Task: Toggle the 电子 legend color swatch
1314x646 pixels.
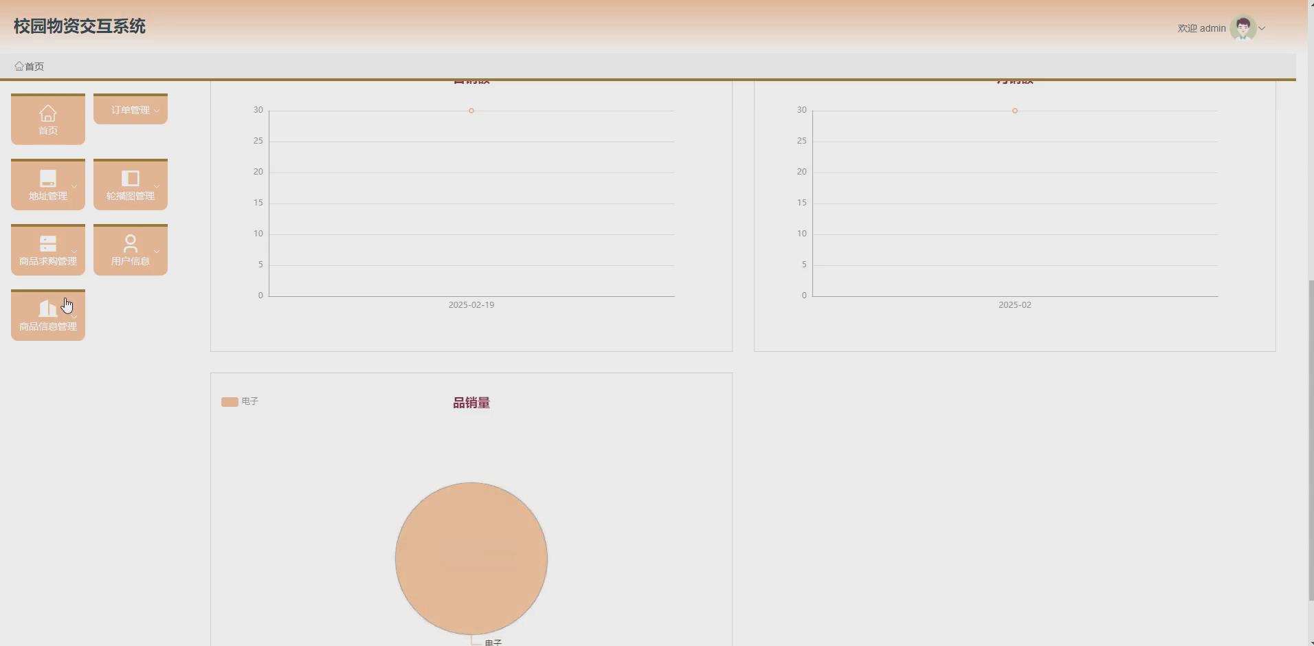Action: [230, 401]
